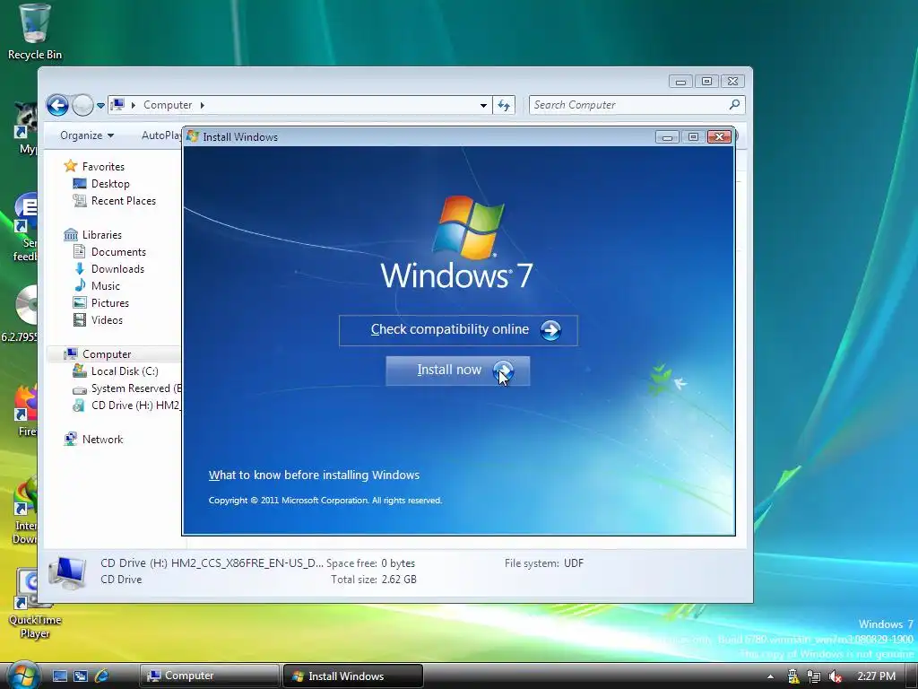The width and height of the screenshot is (918, 689).
Task: Click the Install now button
Action: click(x=458, y=371)
